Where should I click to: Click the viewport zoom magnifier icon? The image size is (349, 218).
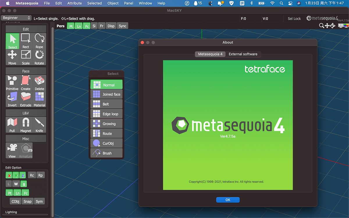pos(322,26)
